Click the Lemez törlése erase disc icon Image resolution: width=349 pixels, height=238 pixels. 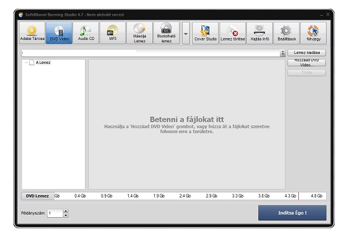click(x=233, y=33)
